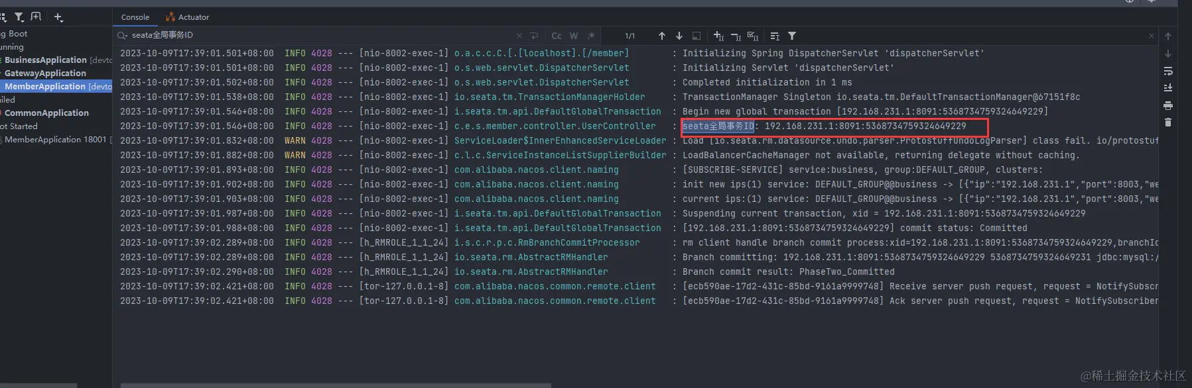Go to previous search occurrence
1192x388 pixels.
662,36
